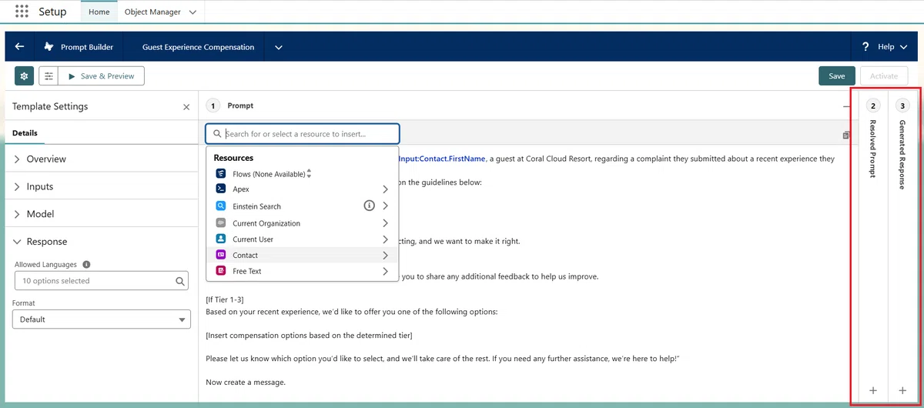Expand Current User submenu arrow
Image resolution: width=924 pixels, height=408 pixels.
[x=385, y=239]
